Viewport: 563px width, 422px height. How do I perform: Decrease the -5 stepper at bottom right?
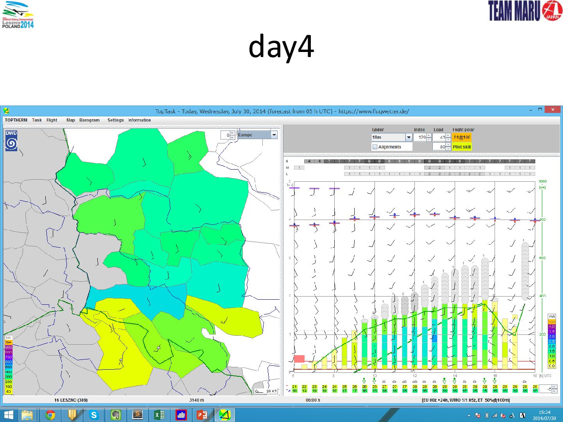coord(554,391)
